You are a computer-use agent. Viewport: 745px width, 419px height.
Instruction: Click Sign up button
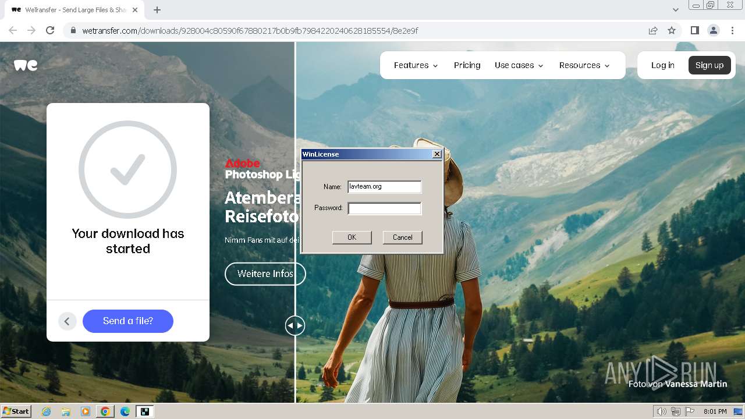(x=709, y=65)
